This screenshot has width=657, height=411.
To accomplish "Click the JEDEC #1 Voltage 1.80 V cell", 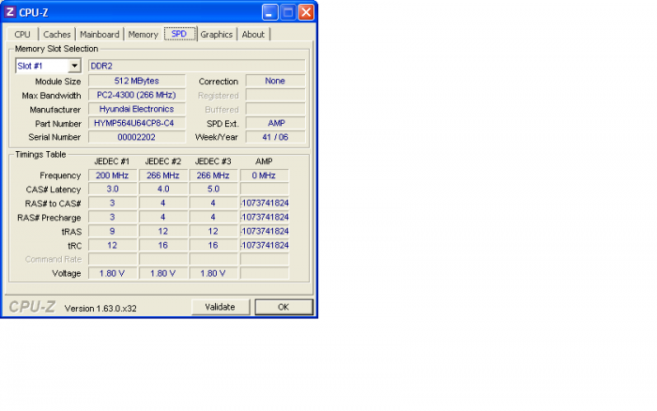I will 113,273.
